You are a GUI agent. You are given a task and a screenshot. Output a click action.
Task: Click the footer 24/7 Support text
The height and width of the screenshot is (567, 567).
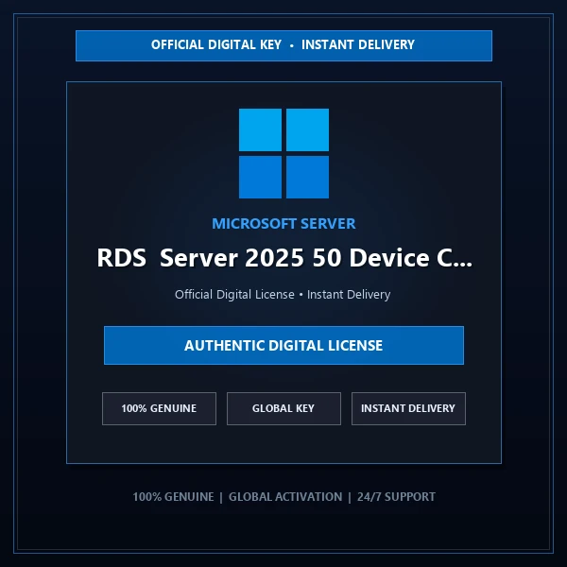(x=396, y=497)
